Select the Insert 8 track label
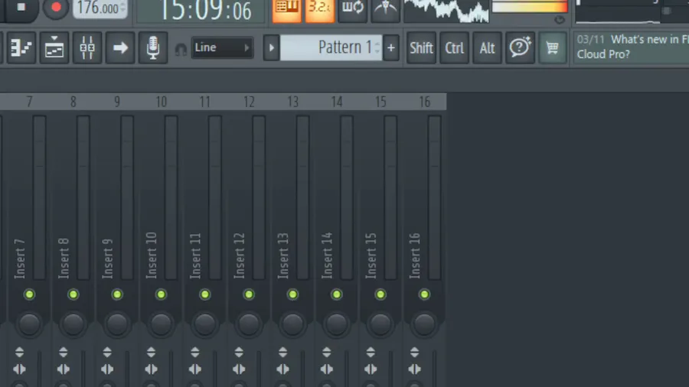 click(64, 259)
